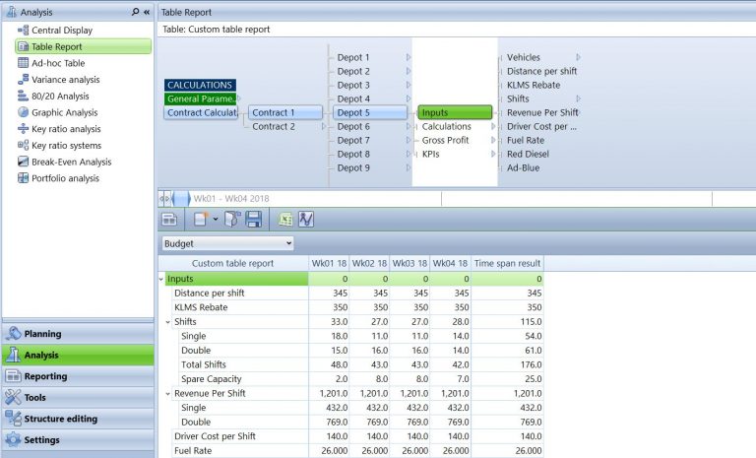Select Table Report in Analysis list

coord(84,46)
